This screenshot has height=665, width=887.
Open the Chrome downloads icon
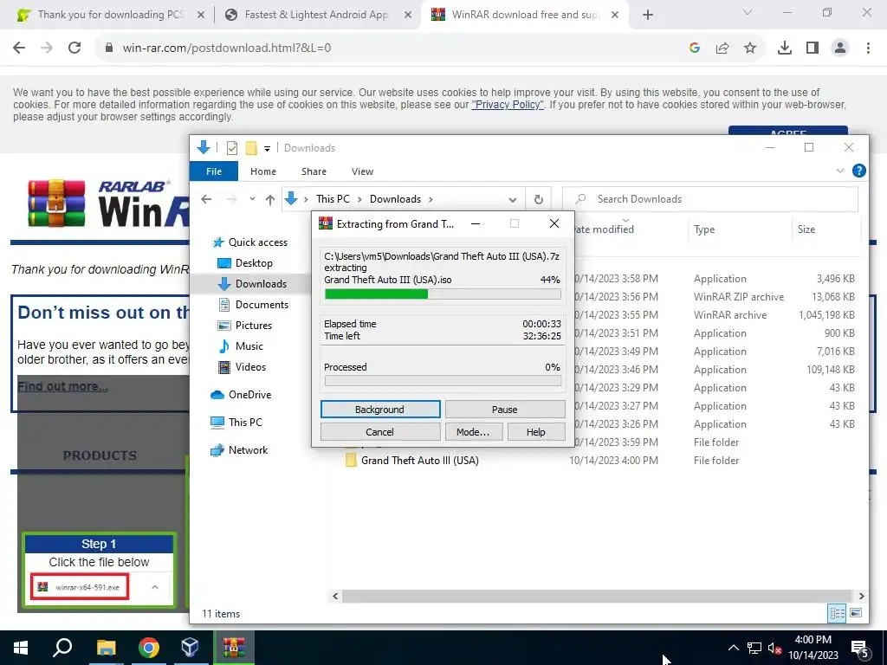tap(785, 48)
